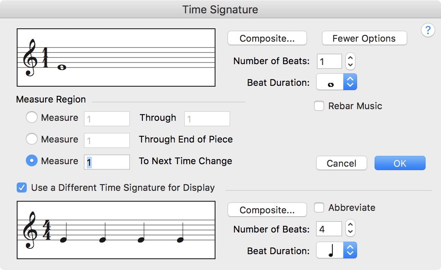
Task: Enable the Rebar Music checkbox
Action: point(319,106)
